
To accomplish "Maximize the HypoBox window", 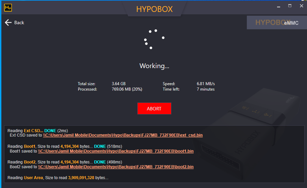I will pyautogui.click(x=290, y=6).
